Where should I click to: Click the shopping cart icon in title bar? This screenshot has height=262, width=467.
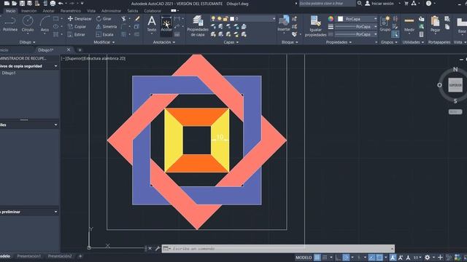point(406,3)
